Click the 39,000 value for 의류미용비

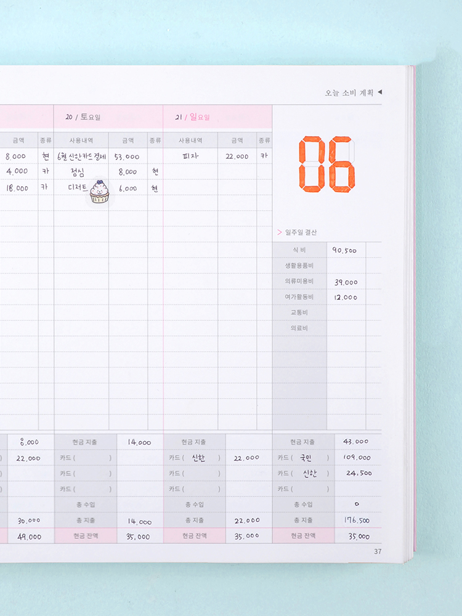[x=346, y=282]
